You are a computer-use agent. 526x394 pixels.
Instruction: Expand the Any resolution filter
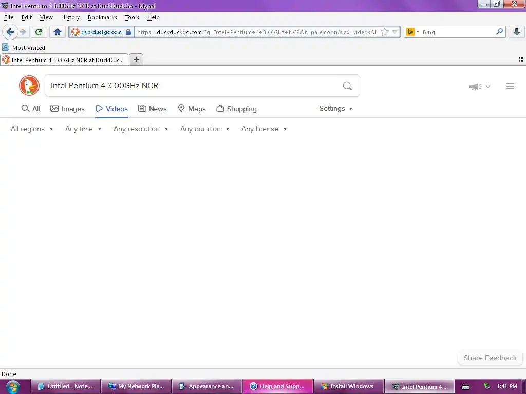click(141, 129)
